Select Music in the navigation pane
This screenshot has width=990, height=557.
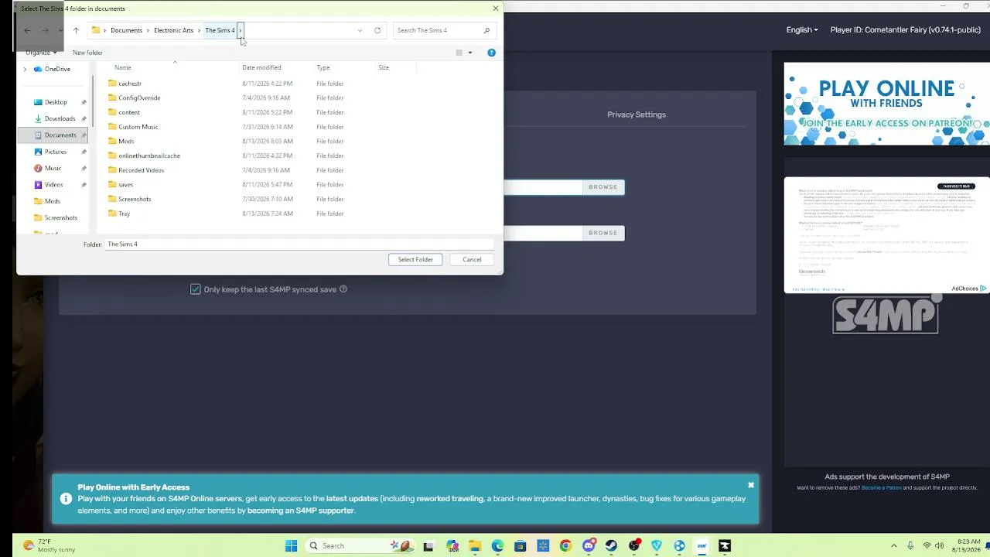pos(53,168)
